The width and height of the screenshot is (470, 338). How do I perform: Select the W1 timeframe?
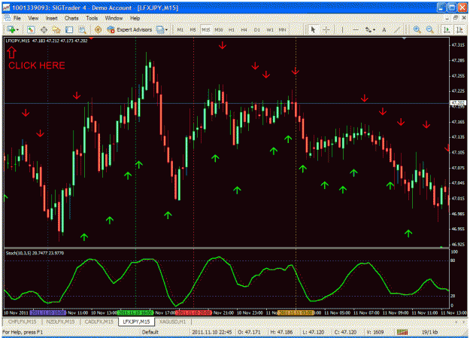pos(270,29)
